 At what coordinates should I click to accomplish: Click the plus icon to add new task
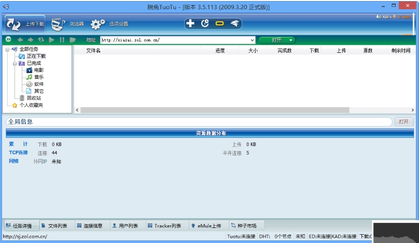tap(190, 23)
